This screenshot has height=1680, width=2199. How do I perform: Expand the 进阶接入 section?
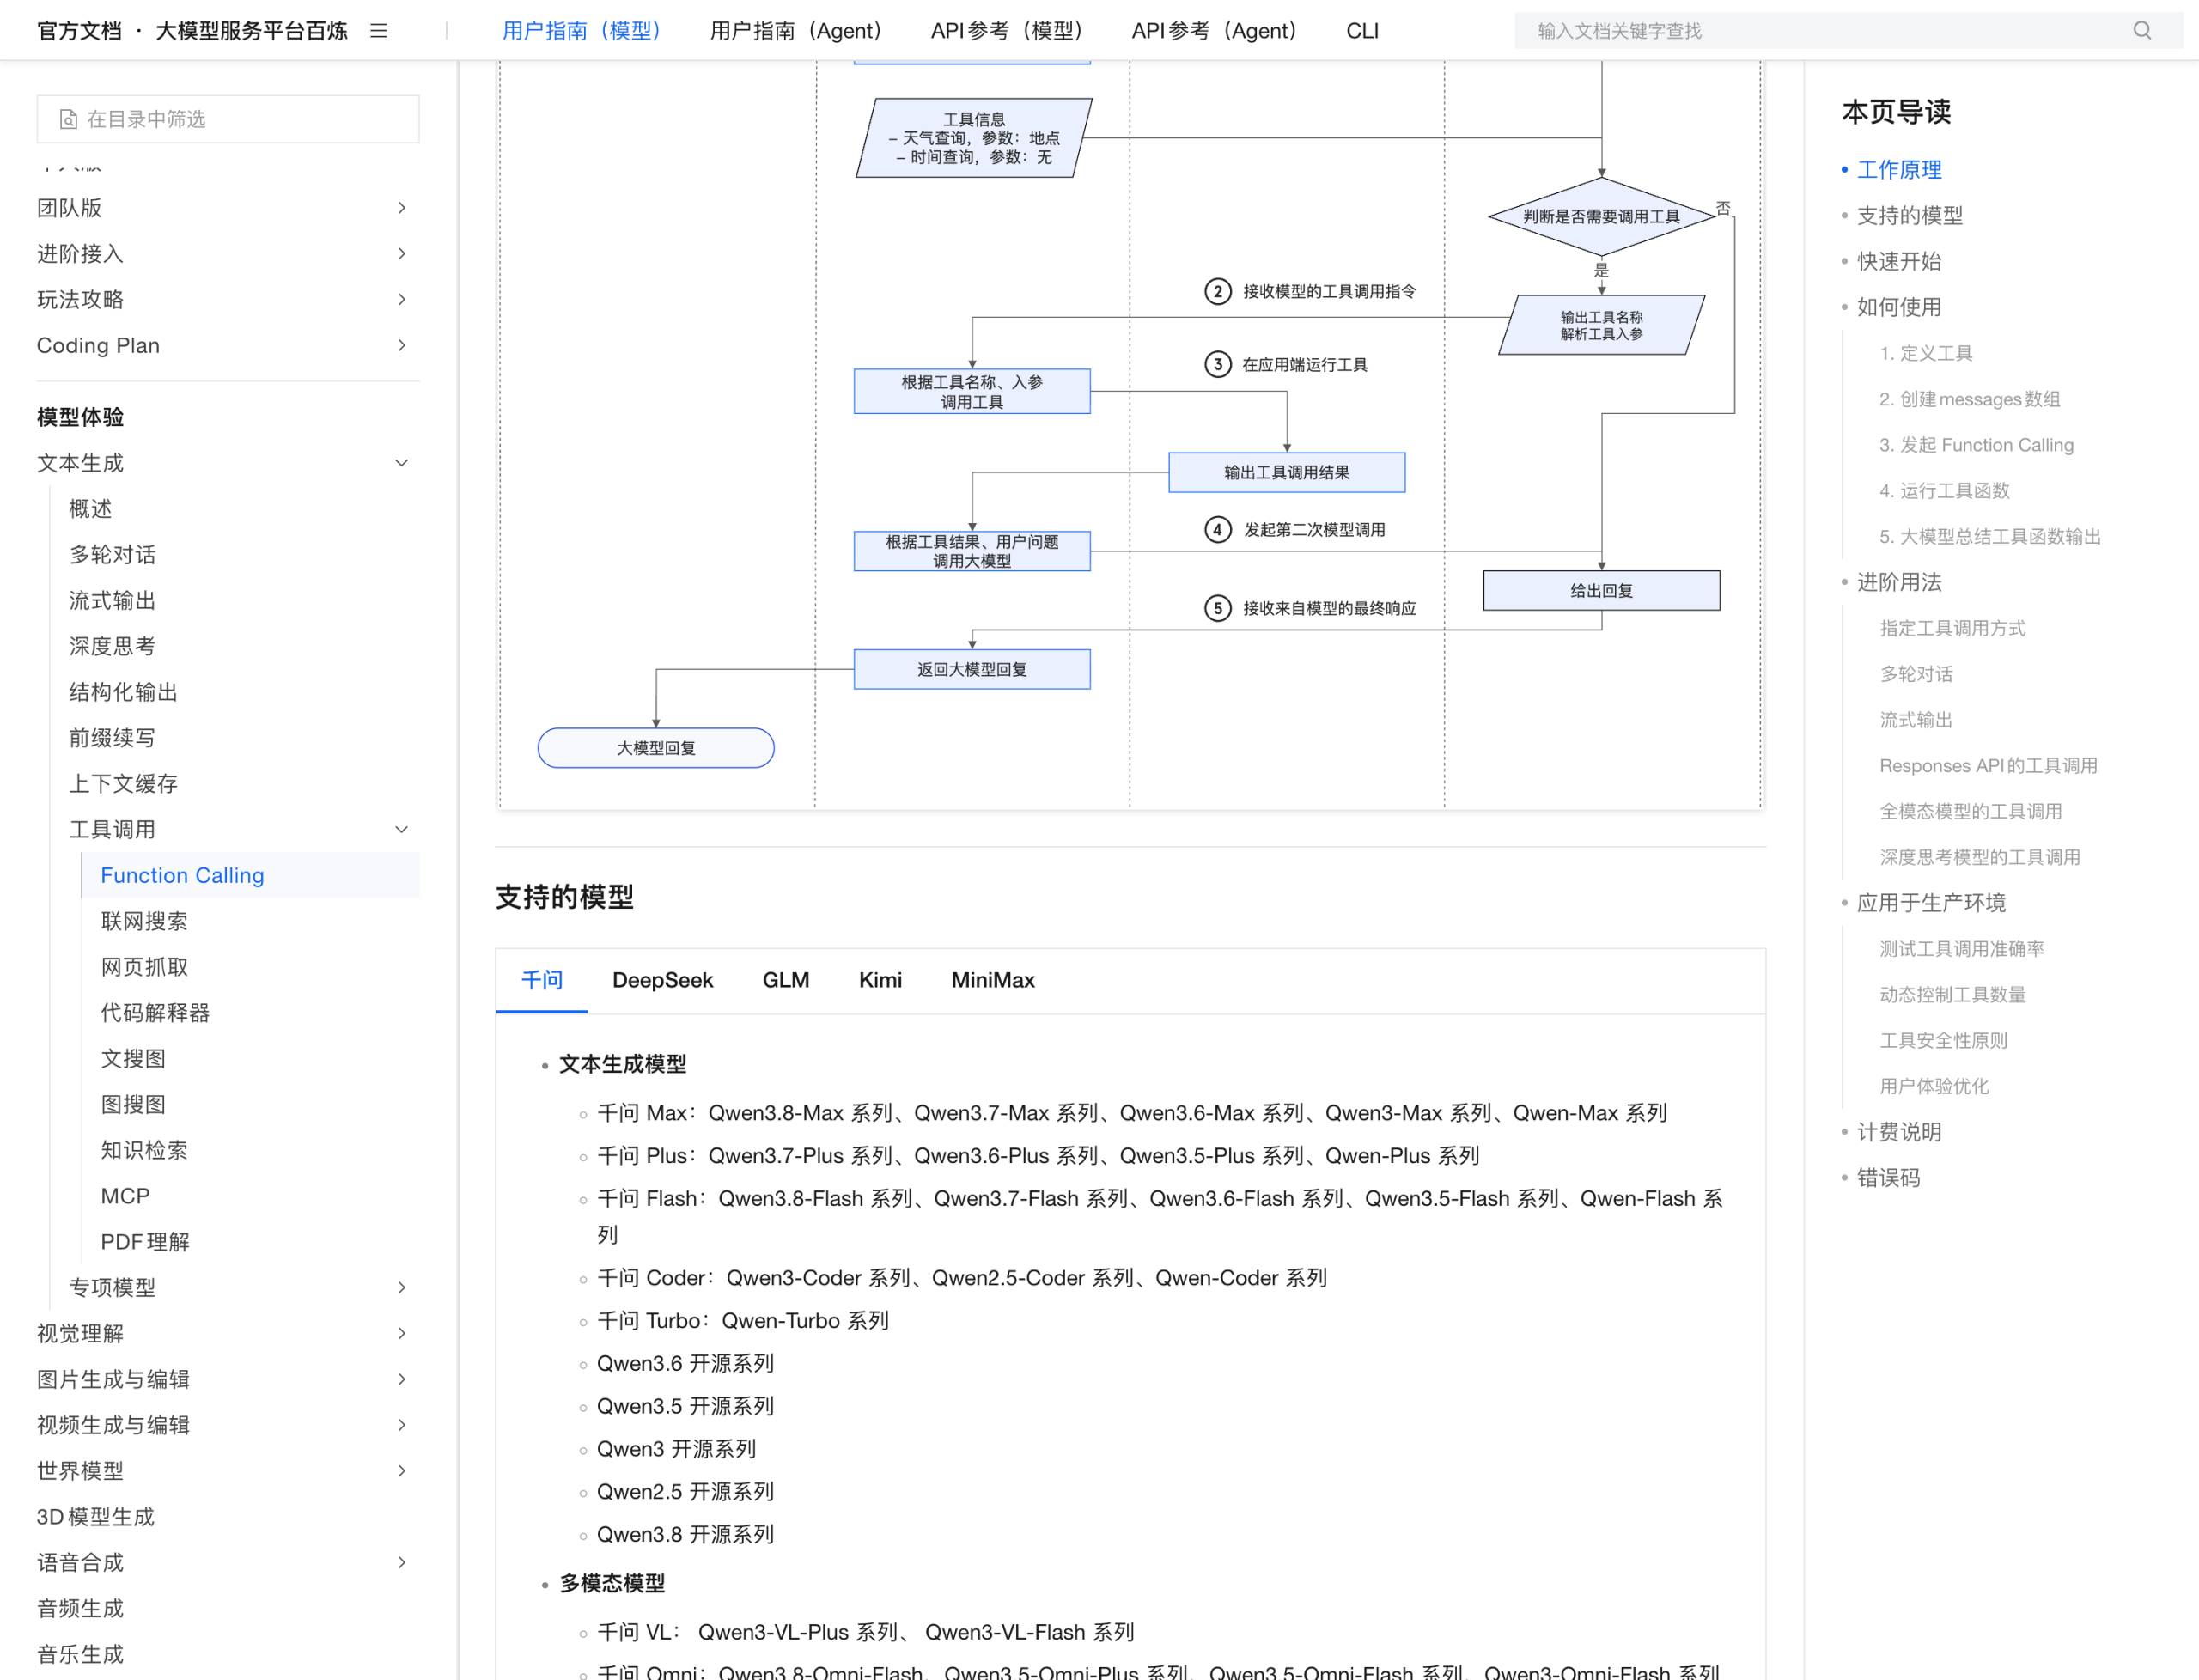point(402,254)
